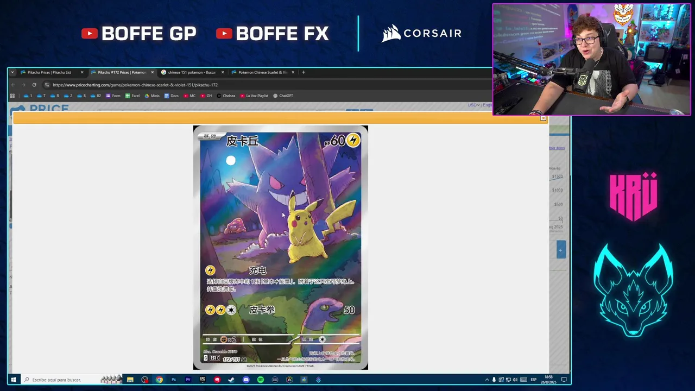Screen dimensions: 695x391
Task: Open the 'Minis' Drive bookmark
Action: [x=152, y=96]
